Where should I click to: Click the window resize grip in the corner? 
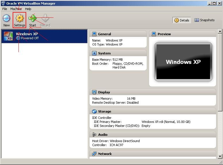click(221, 162)
